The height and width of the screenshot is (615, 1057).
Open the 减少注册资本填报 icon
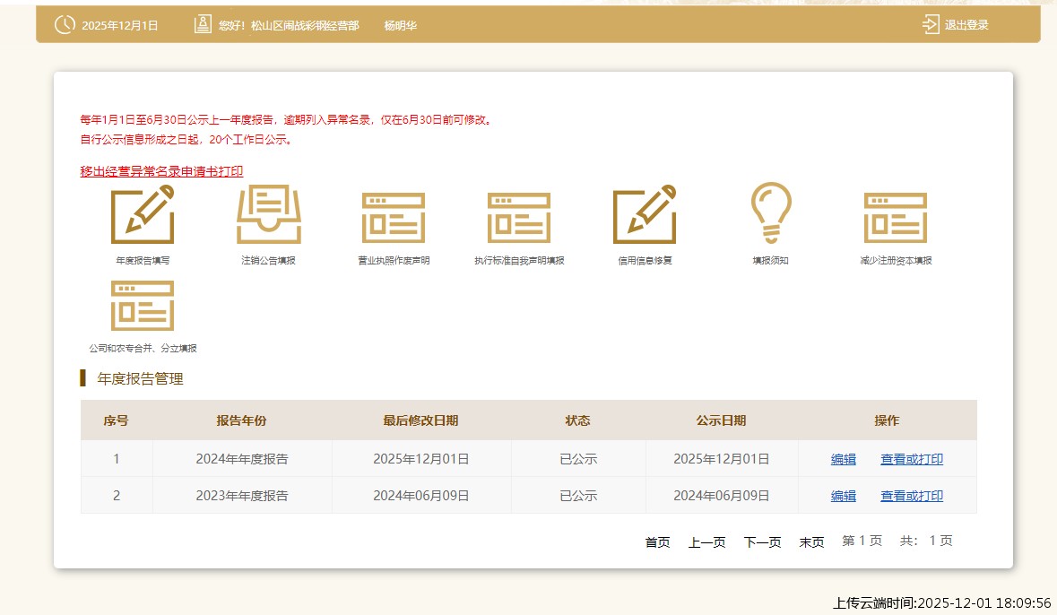coord(896,217)
